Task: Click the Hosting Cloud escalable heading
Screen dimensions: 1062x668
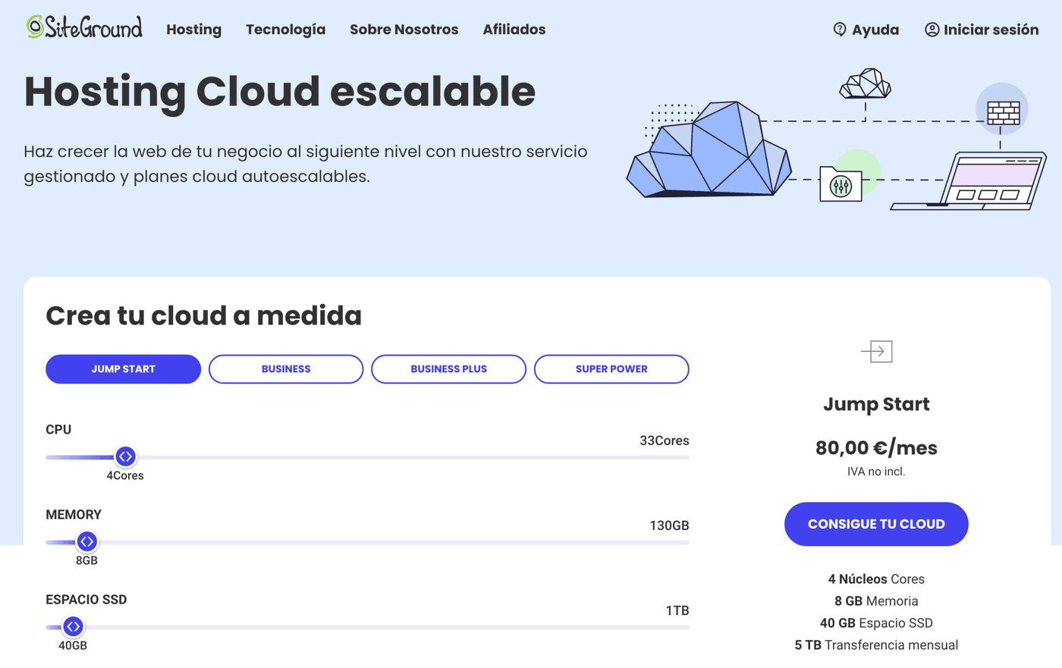Action: coord(280,91)
